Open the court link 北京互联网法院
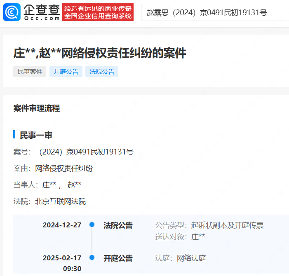 tap(60, 201)
